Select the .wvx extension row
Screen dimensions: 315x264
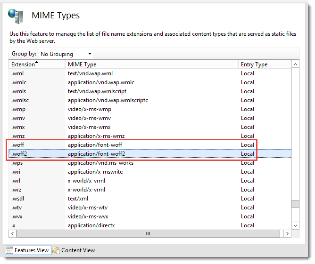click(x=150, y=216)
